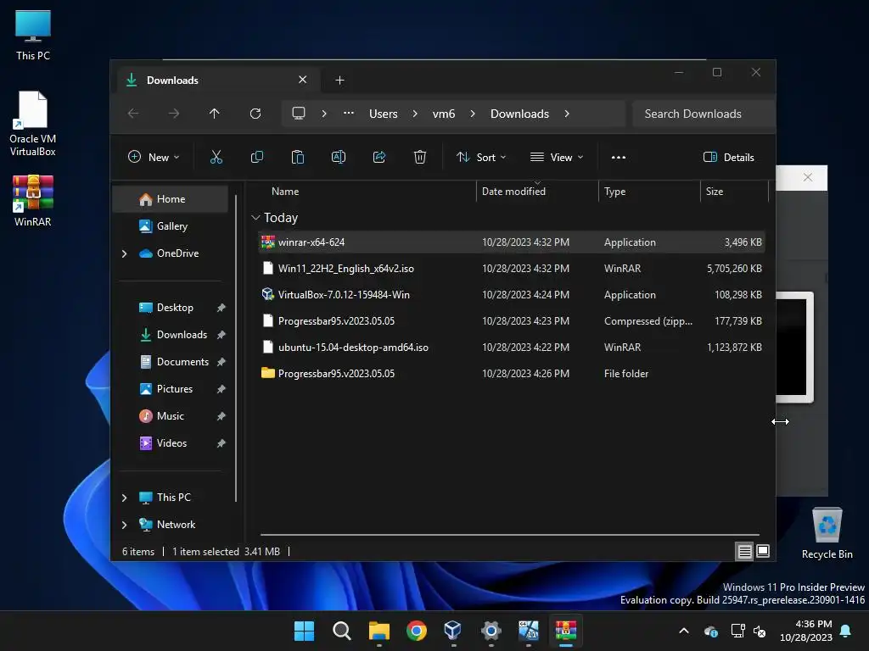
Task: Click the Rename icon in toolbar
Action: click(x=339, y=157)
